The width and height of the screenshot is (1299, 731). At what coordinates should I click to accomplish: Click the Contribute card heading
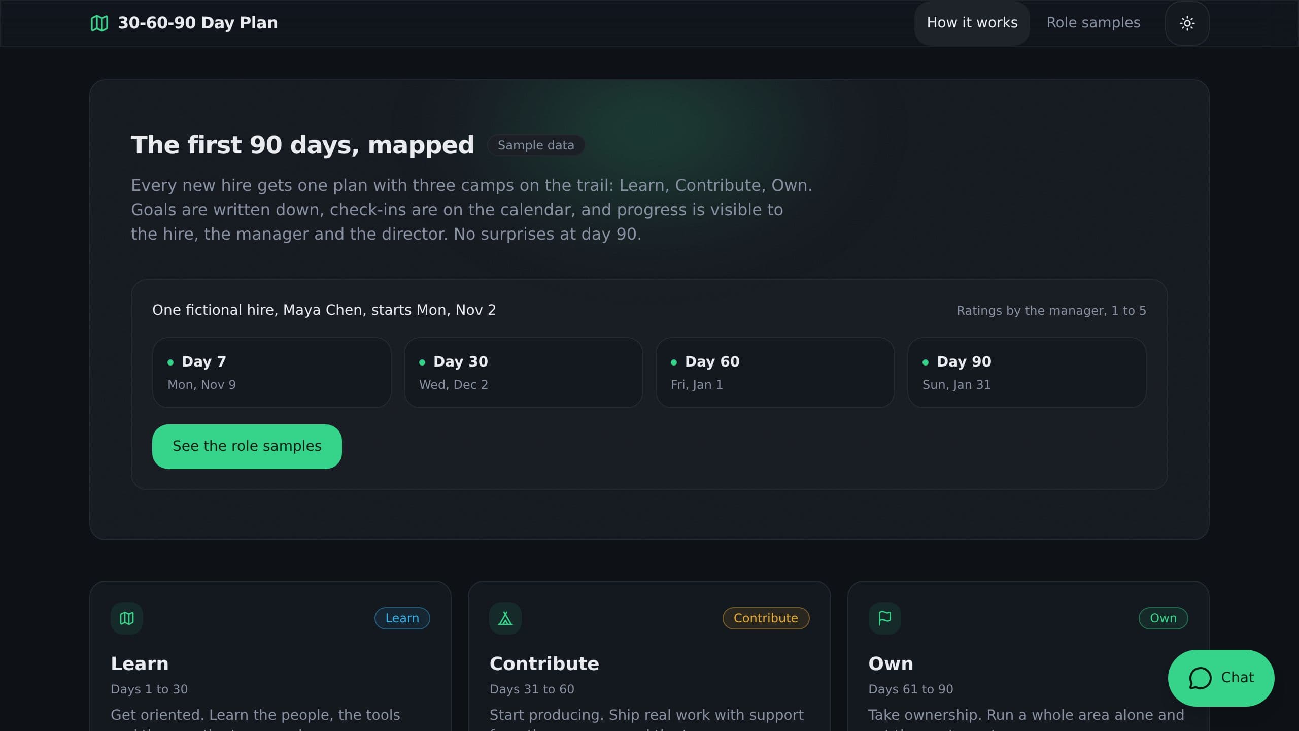pos(544,663)
